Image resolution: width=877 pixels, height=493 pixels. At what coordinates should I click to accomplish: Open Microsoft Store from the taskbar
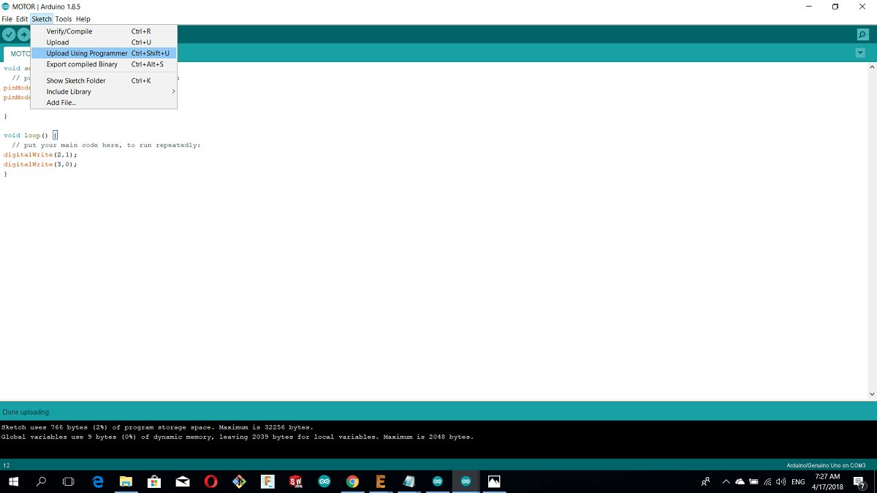coord(154,482)
